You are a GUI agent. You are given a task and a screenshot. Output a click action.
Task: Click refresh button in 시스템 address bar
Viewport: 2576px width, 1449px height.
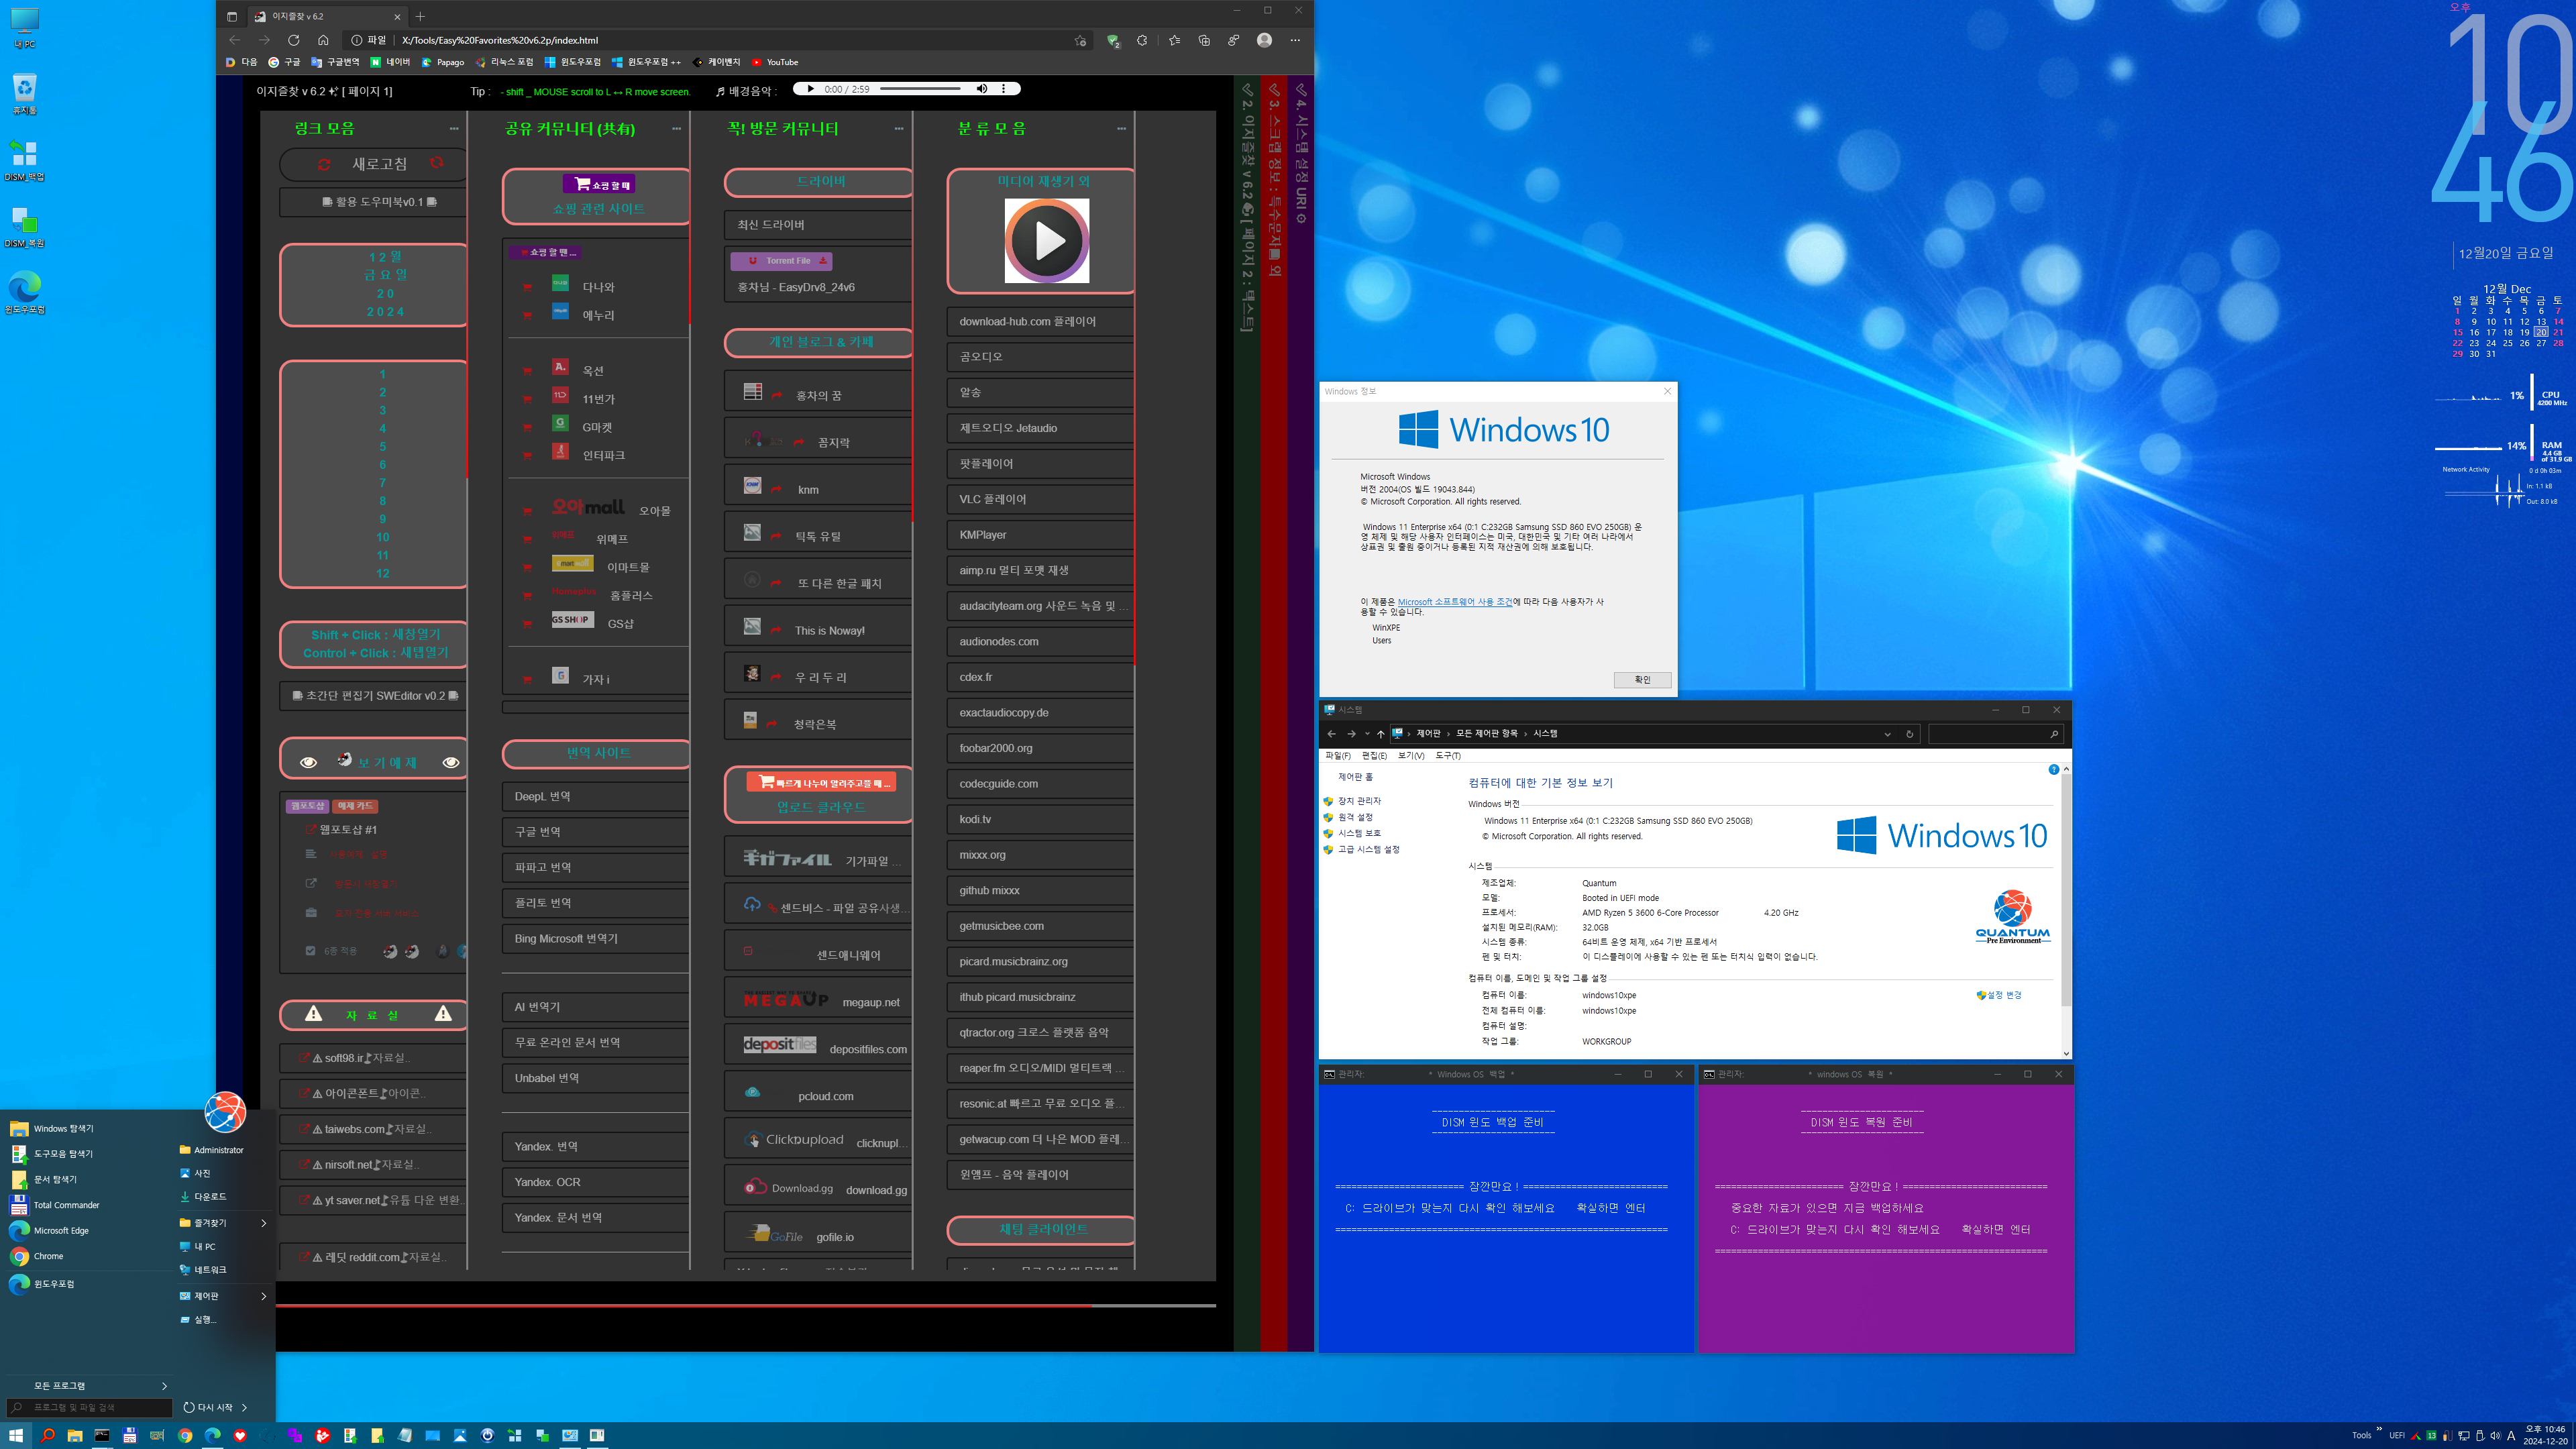click(x=1909, y=734)
